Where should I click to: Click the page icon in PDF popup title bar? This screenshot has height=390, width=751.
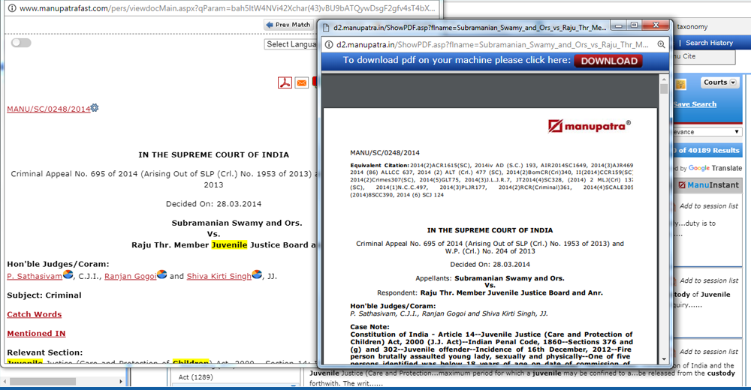(x=326, y=28)
